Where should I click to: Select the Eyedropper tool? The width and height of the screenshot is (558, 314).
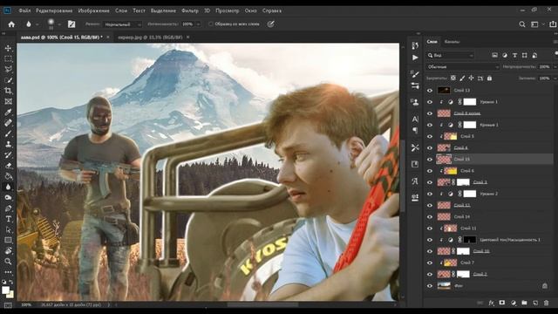[8, 113]
